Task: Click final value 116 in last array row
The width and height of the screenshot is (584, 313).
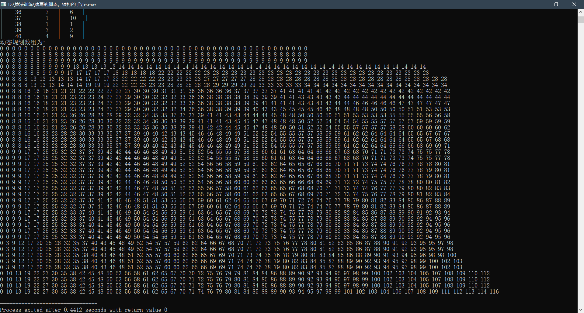Action: click(494, 291)
